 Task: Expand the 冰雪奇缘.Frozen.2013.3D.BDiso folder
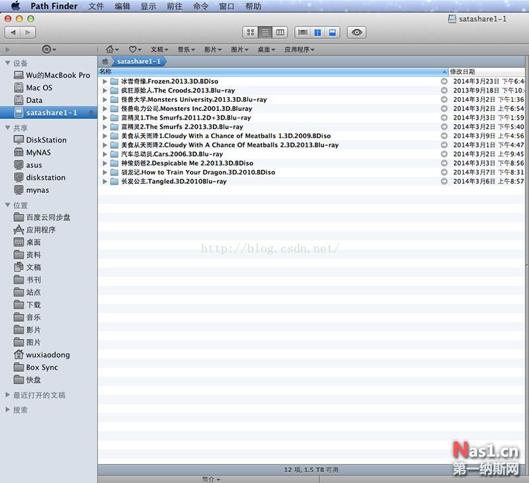(x=105, y=81)
